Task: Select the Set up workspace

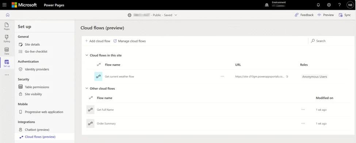Action: click(7, 64)
